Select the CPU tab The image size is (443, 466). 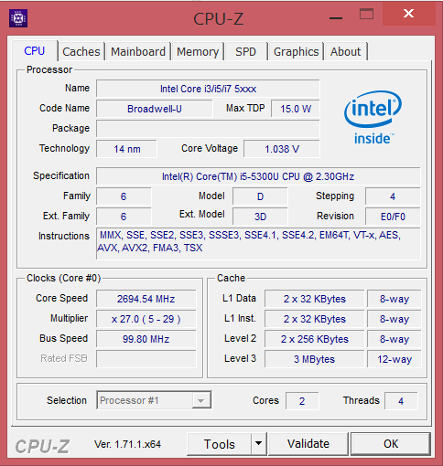(35, 50)
